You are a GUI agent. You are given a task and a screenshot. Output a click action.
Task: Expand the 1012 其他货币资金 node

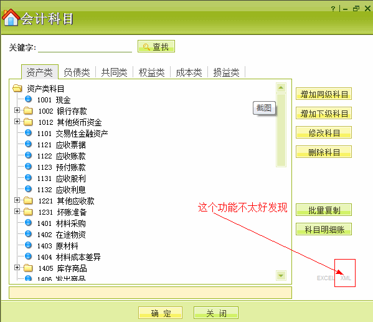17,121
